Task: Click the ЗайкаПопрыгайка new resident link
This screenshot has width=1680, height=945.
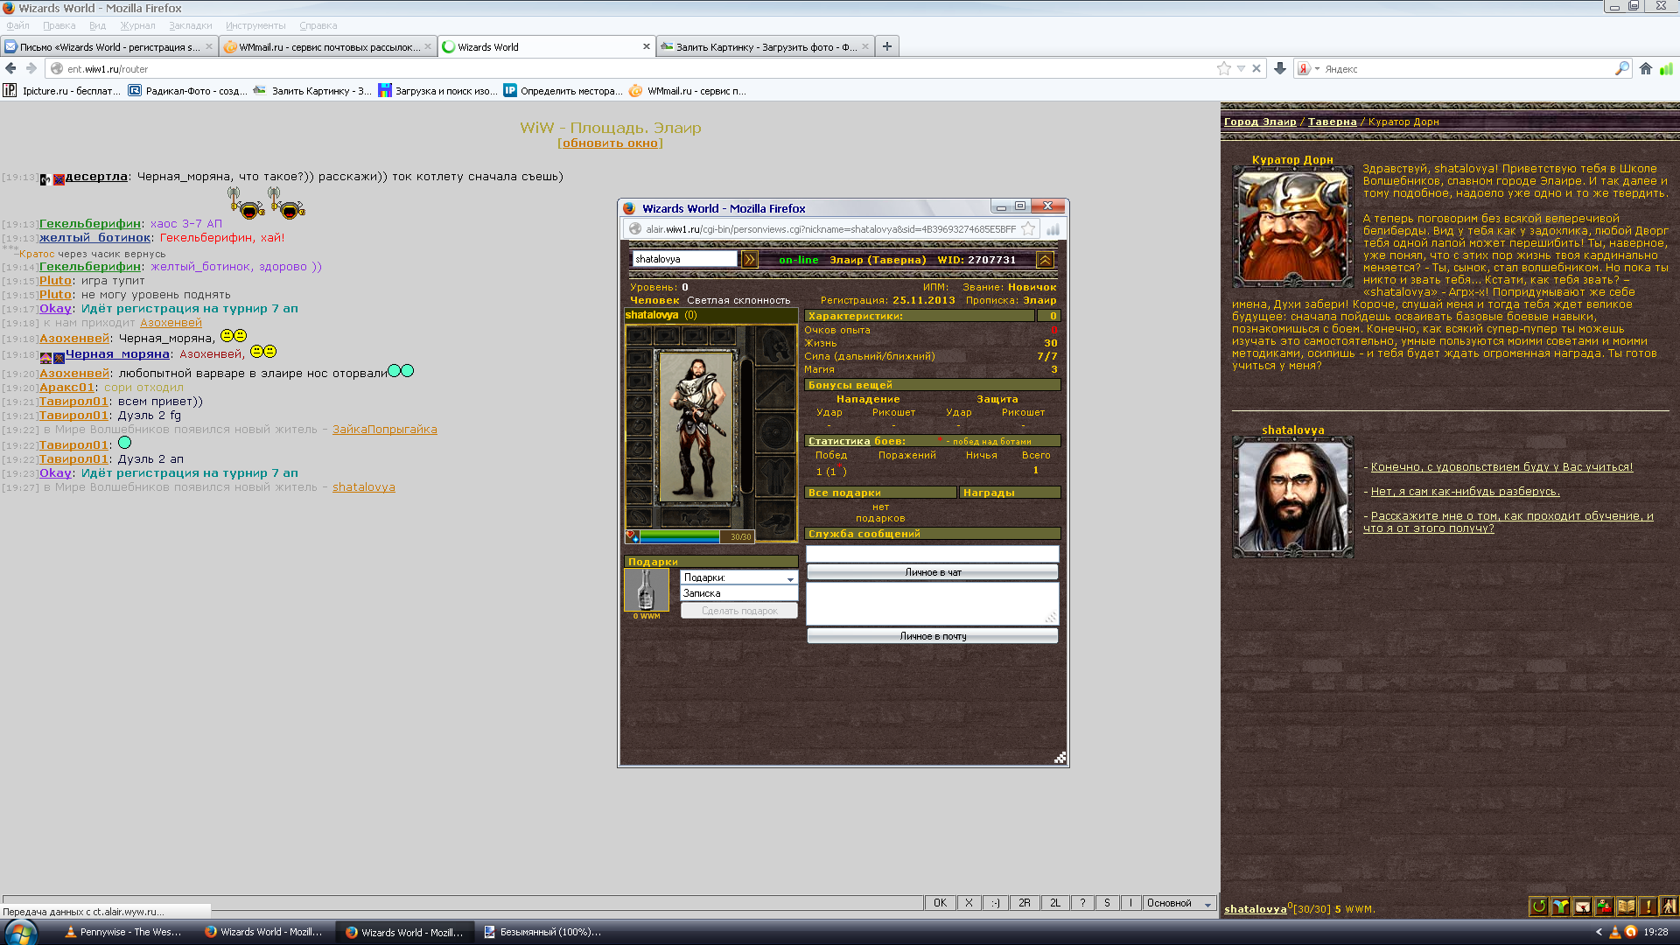Action: point(385,430)
